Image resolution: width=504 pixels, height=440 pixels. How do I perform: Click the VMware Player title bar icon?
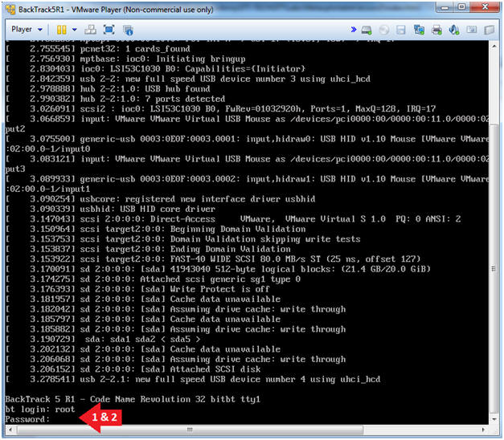coord(11,10)
